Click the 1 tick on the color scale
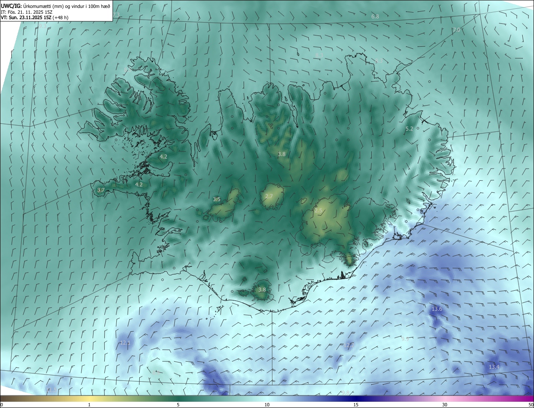534x408 pixels. (x=89, y=405)
